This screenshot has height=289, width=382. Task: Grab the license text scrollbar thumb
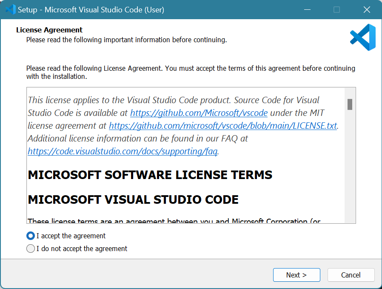click(x=350, y=104)
